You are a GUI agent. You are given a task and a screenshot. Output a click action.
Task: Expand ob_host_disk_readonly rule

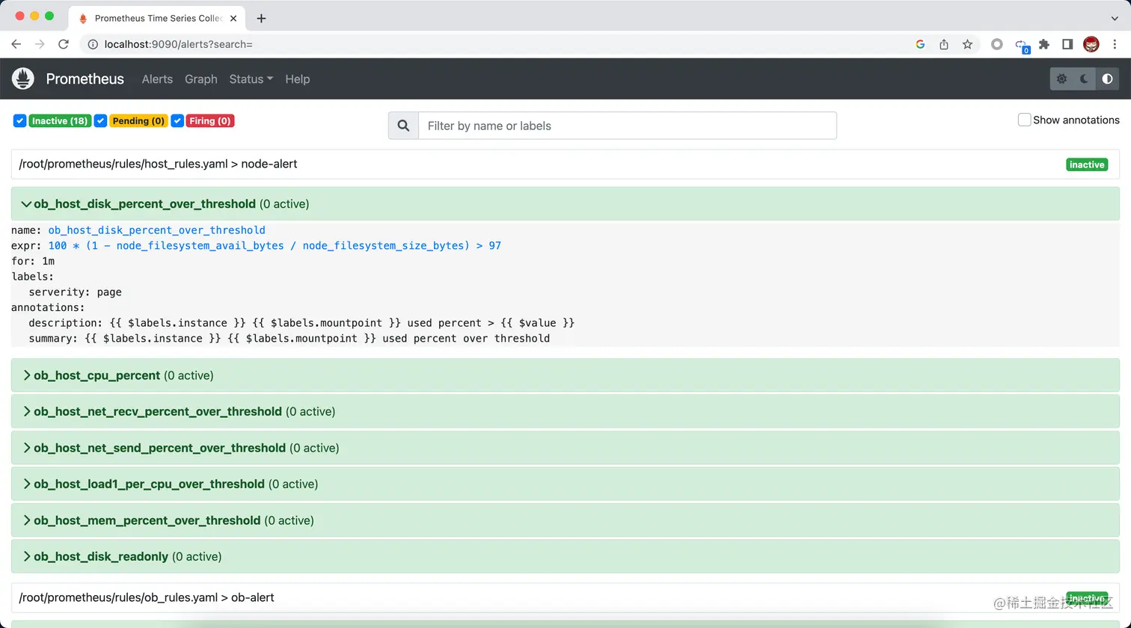click(x=565, y=556)
